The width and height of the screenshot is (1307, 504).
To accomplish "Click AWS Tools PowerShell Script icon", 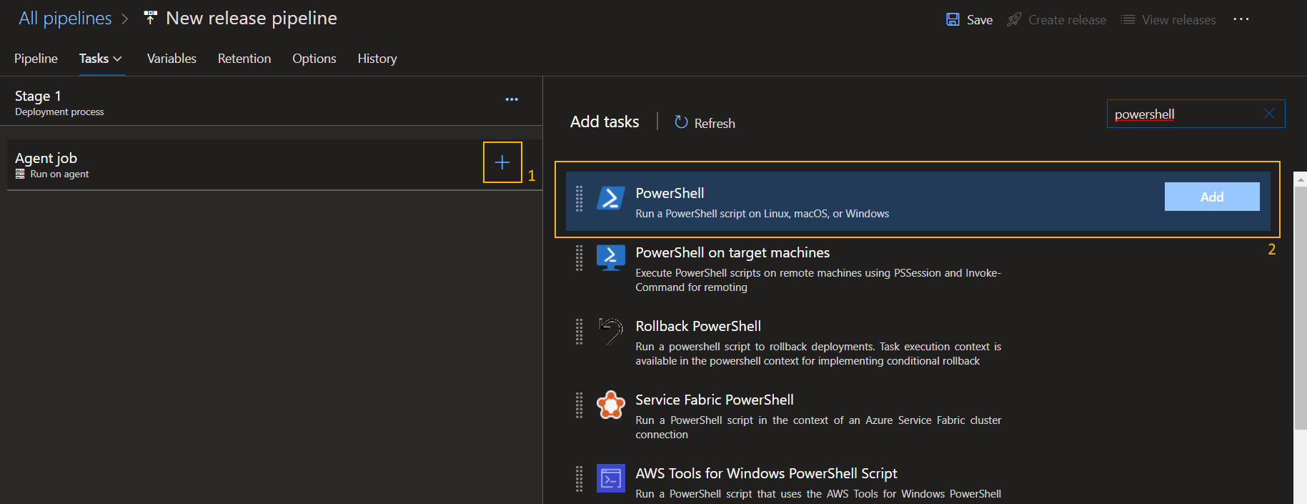I will pyautogui.click(x=611, y=478).
